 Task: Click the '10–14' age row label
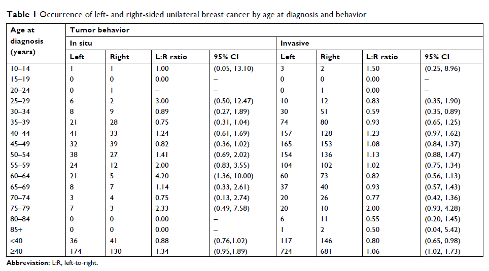(x=19, y=68)
